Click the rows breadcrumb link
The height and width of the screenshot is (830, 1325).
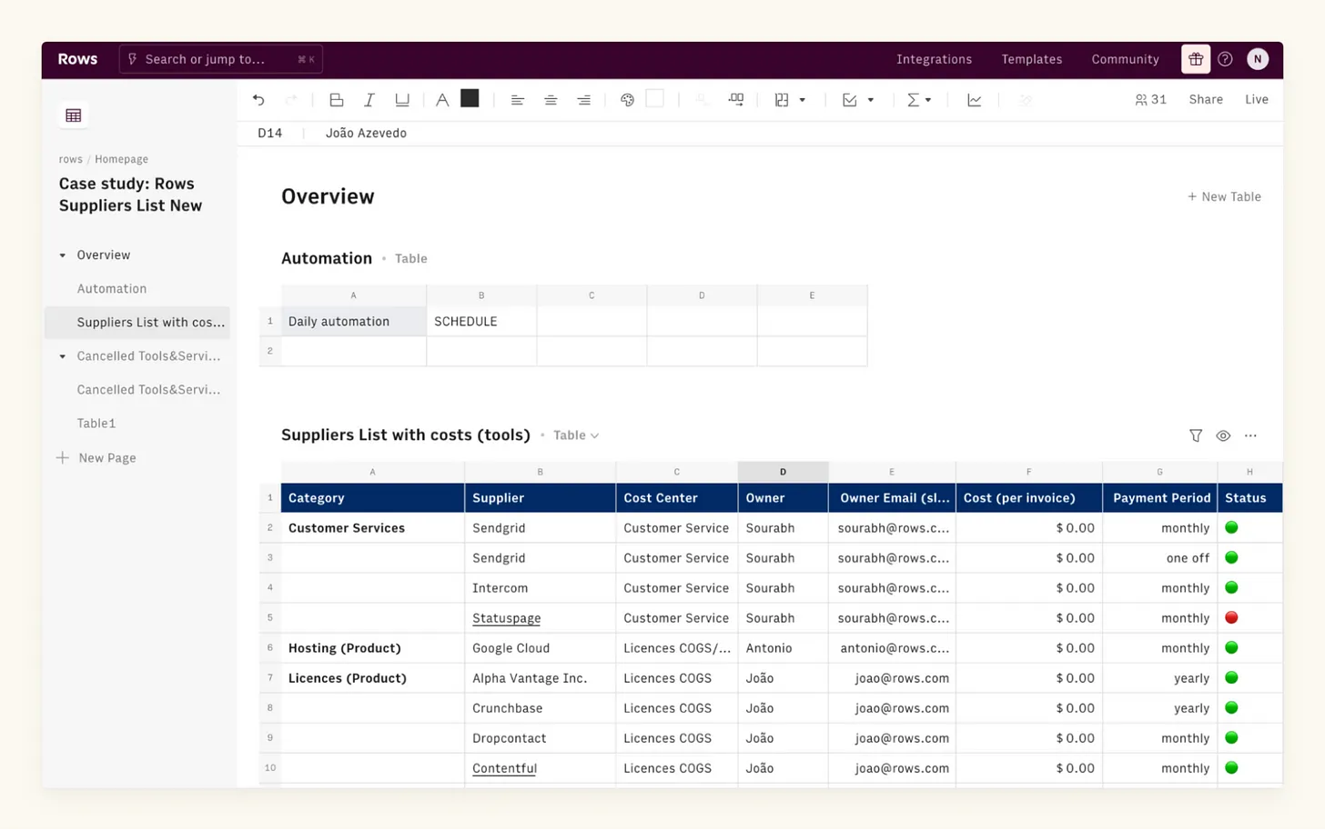coord(70,159)
